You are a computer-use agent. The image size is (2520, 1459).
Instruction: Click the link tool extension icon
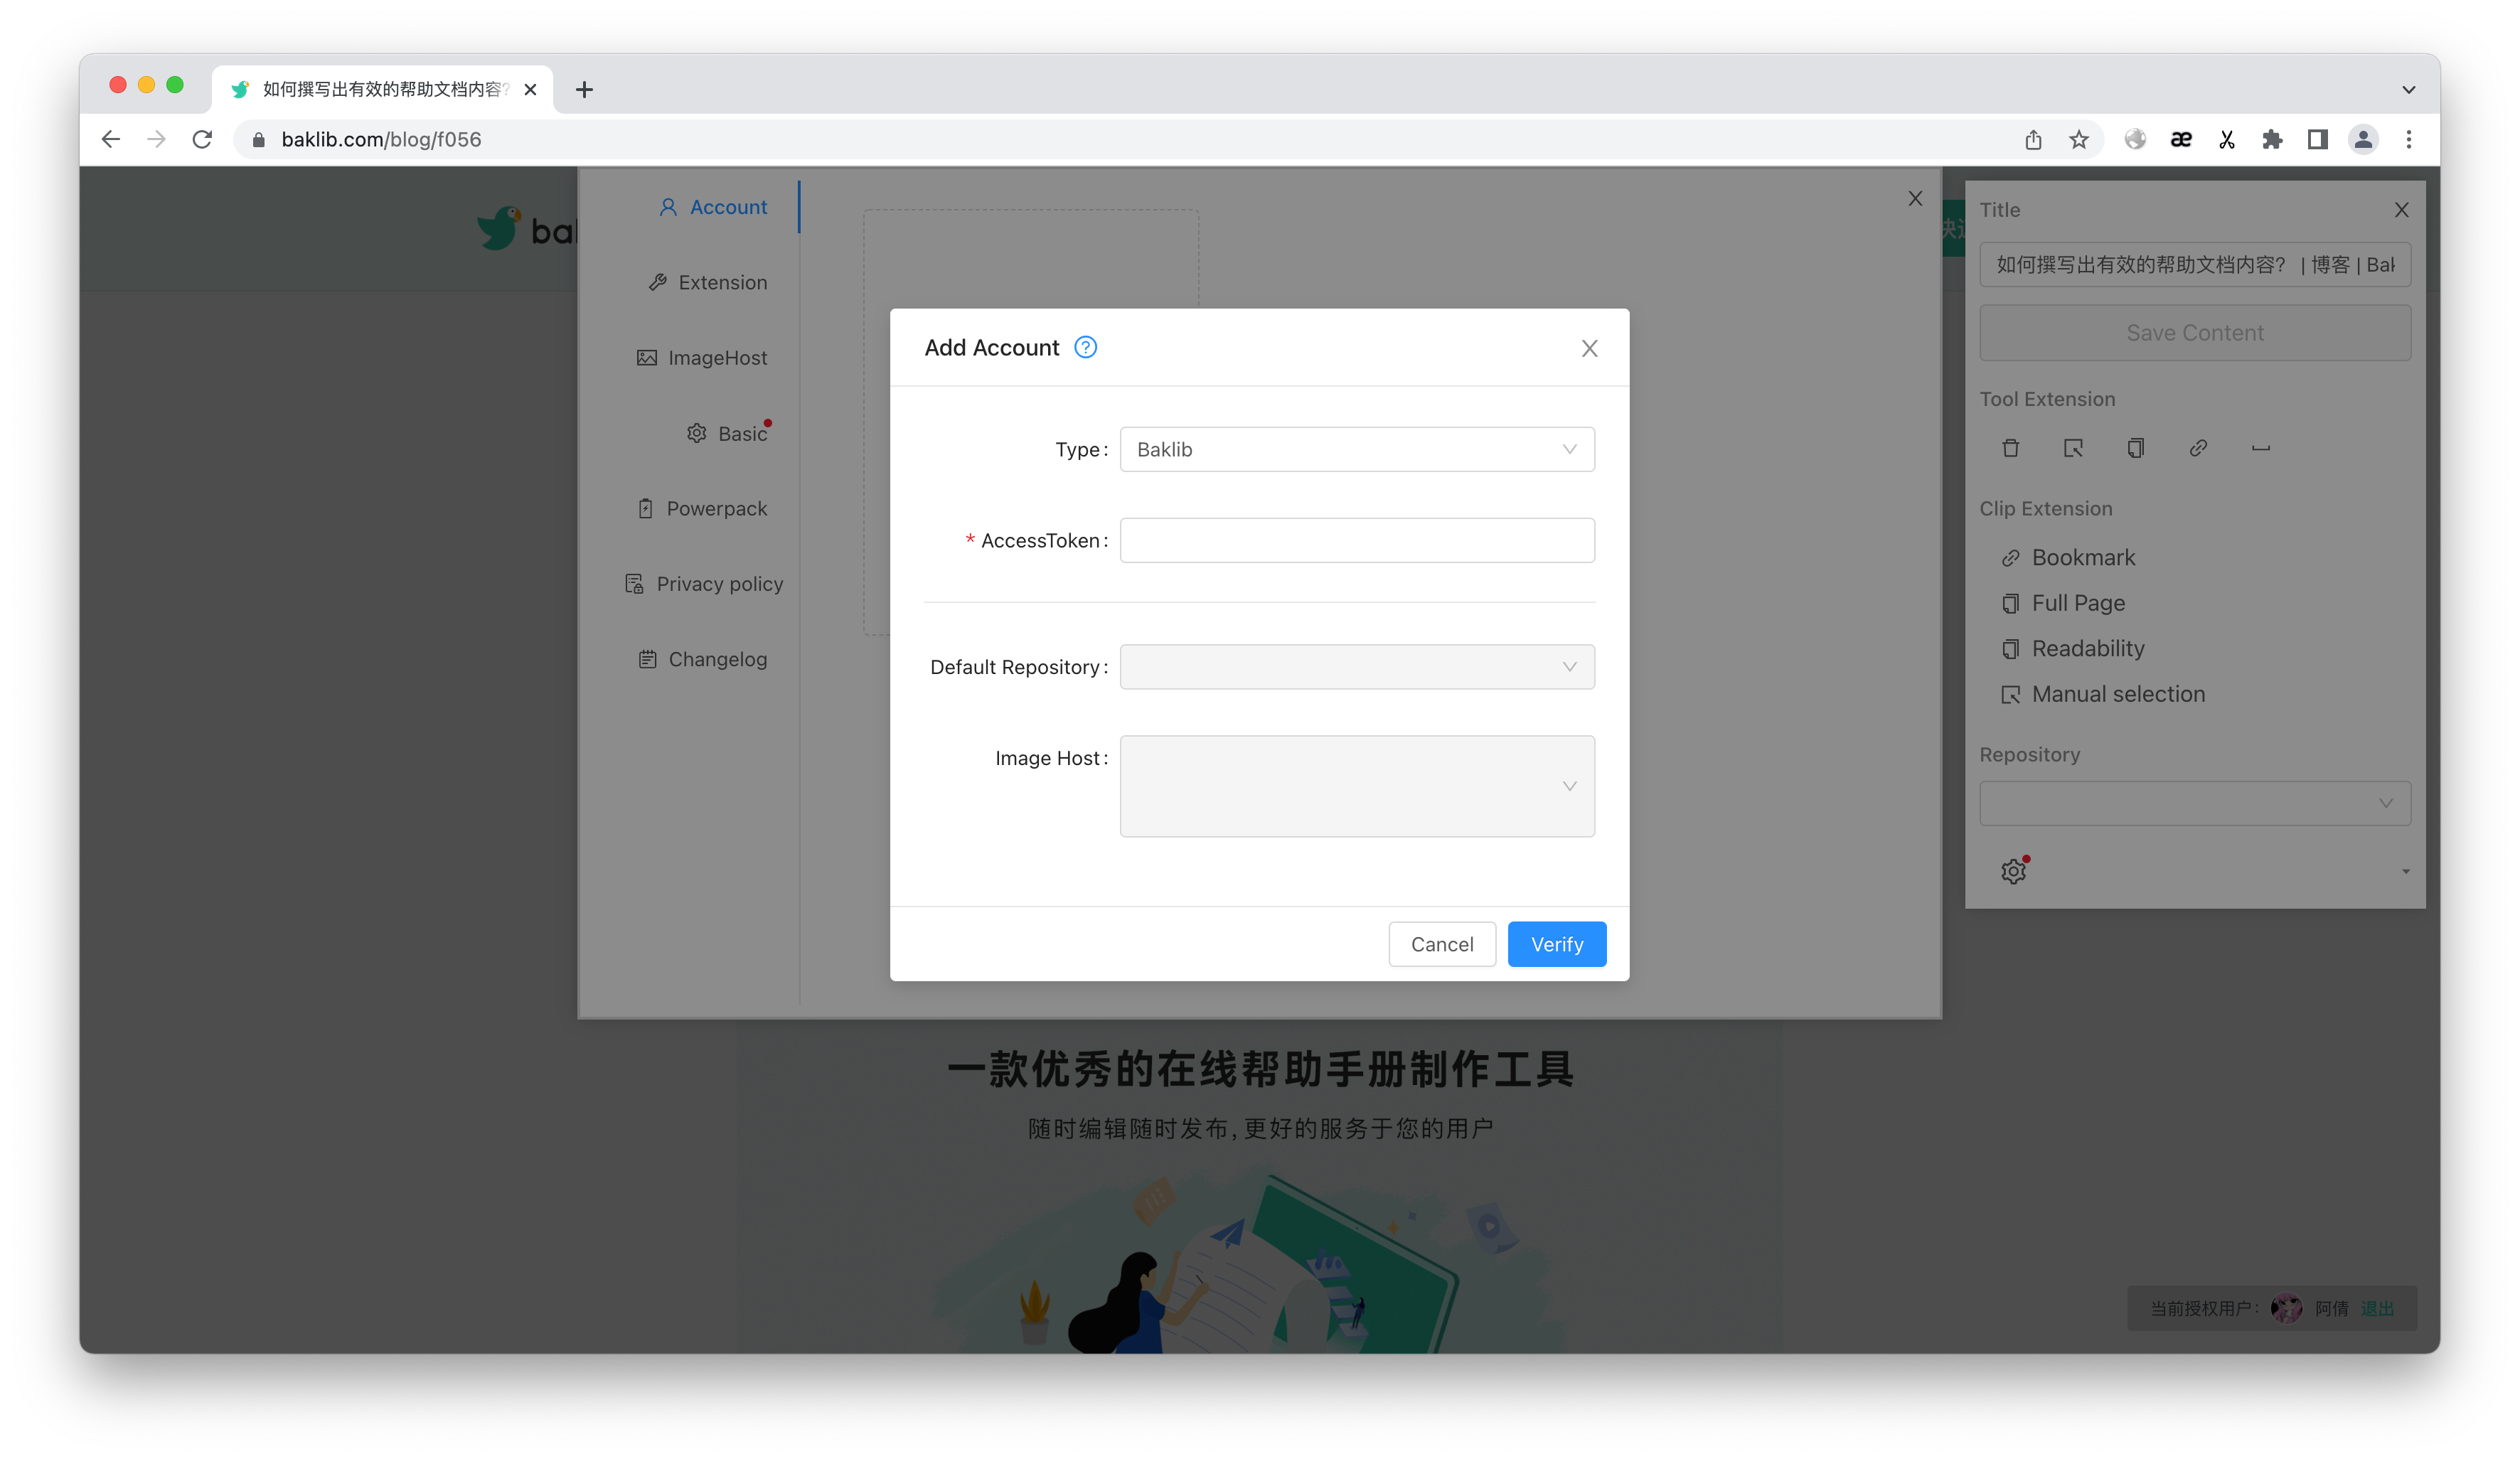pyautogui.click(x=2198, y=448)
